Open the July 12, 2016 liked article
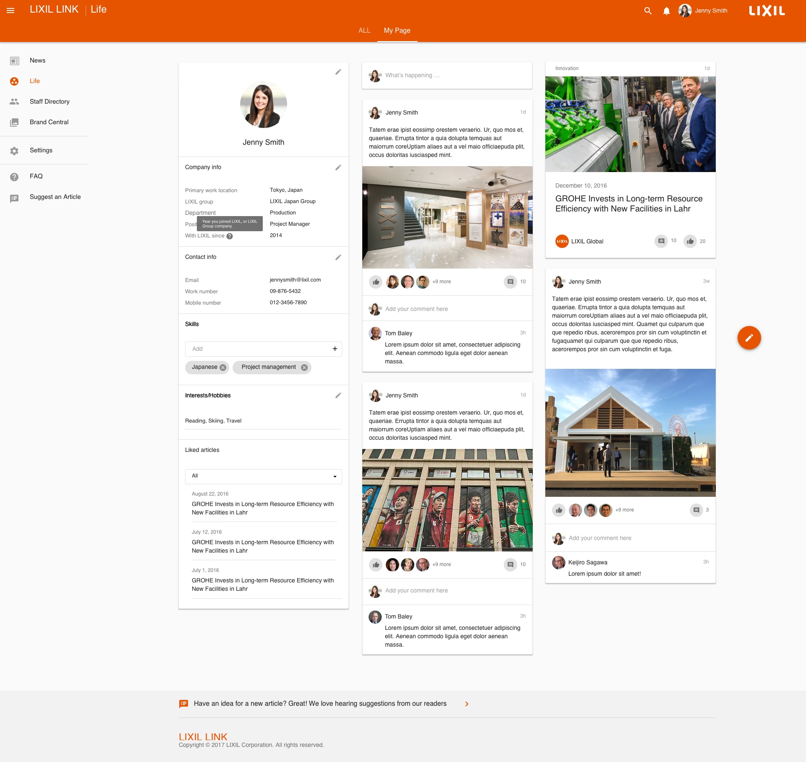806x762 pixels. (x=262, y=546)
